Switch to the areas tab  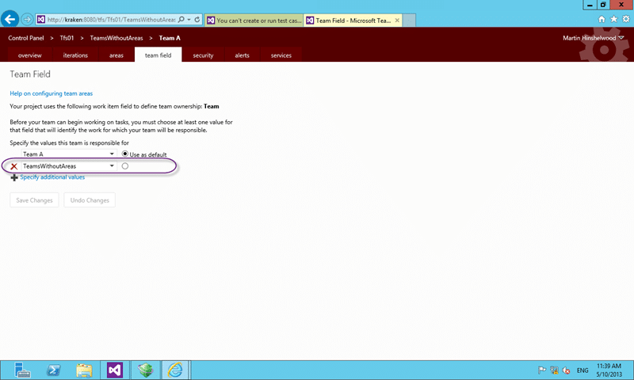(116, 55)
